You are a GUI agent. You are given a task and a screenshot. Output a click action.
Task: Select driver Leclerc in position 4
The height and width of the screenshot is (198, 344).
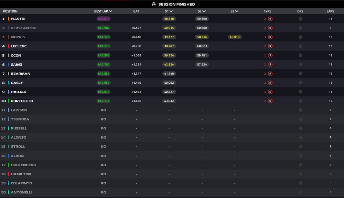(x=19, y=46)
